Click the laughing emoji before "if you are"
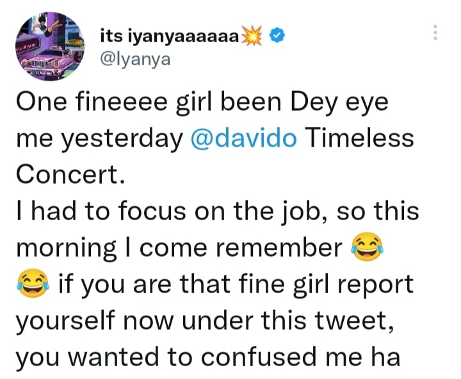This screenshot has width=461, height=379. click(x=31, y=282)
